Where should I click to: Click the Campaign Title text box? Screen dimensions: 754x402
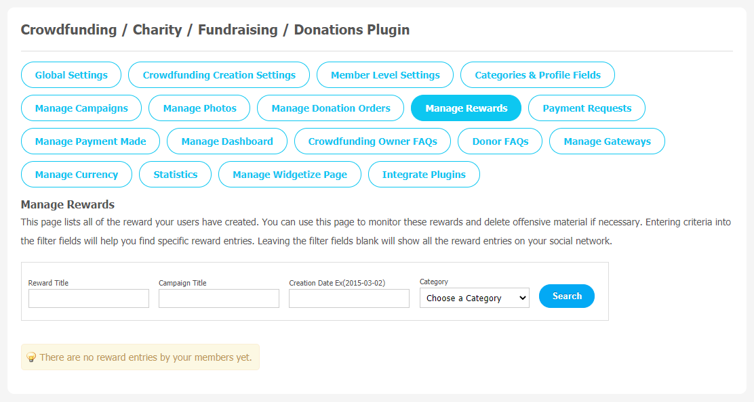pos(219,298)
